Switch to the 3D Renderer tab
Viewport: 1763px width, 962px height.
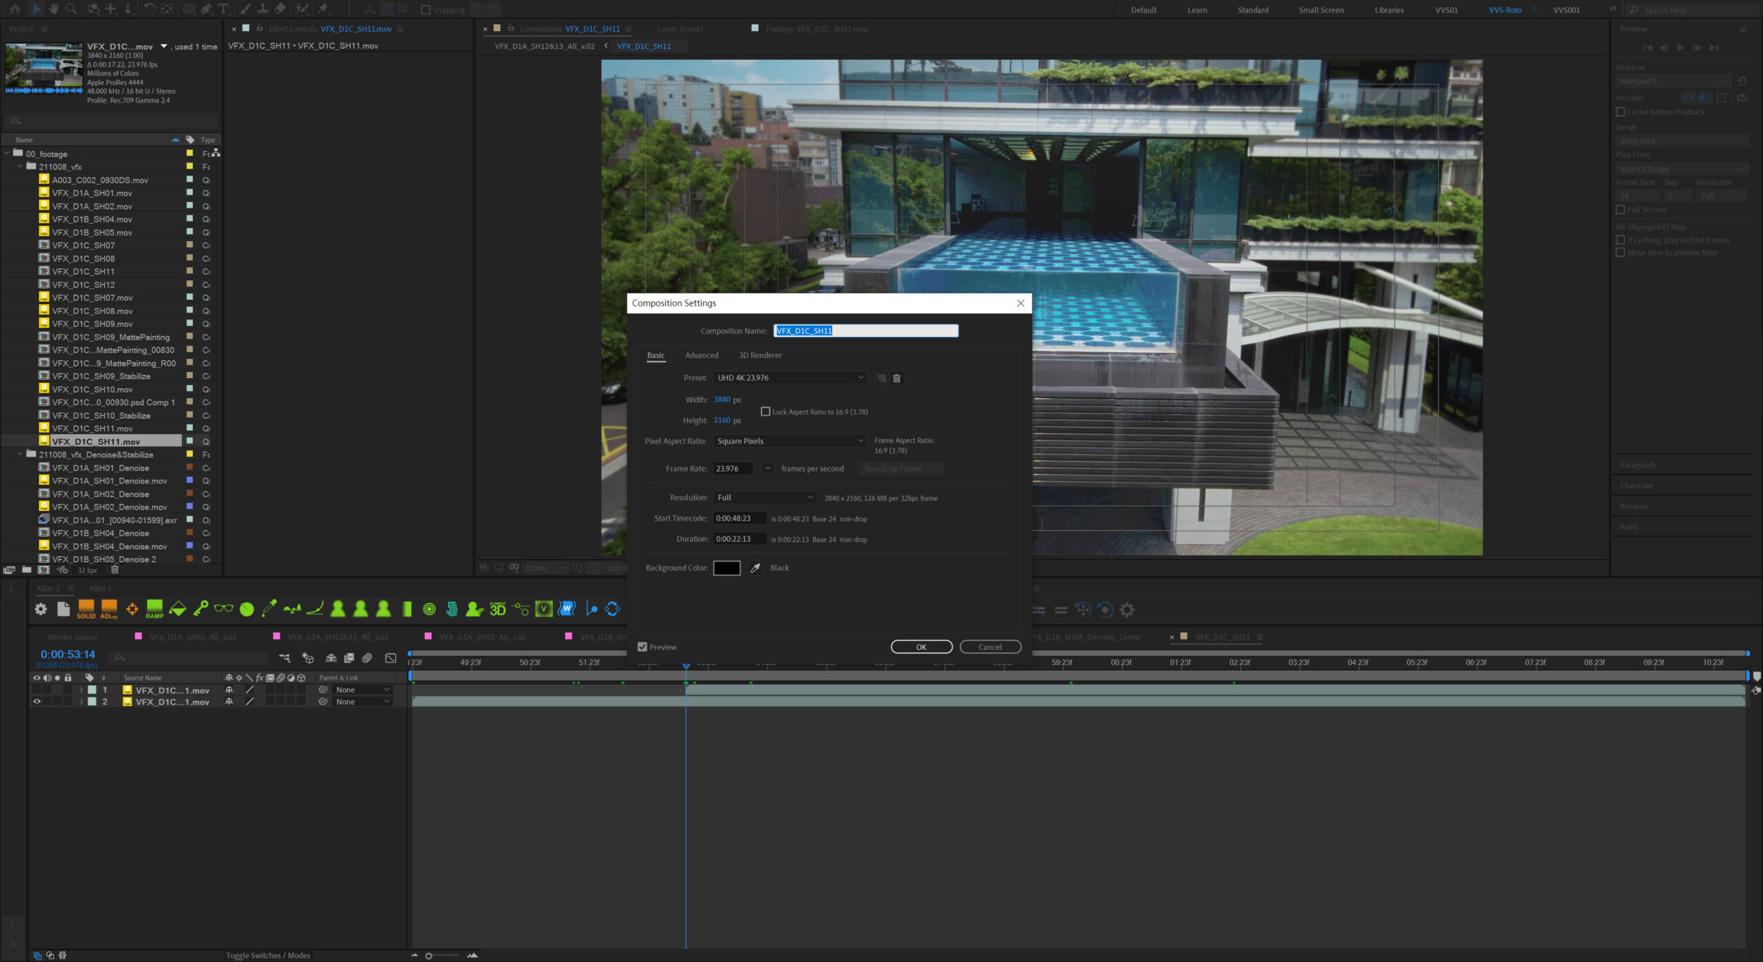click(760, 355)
